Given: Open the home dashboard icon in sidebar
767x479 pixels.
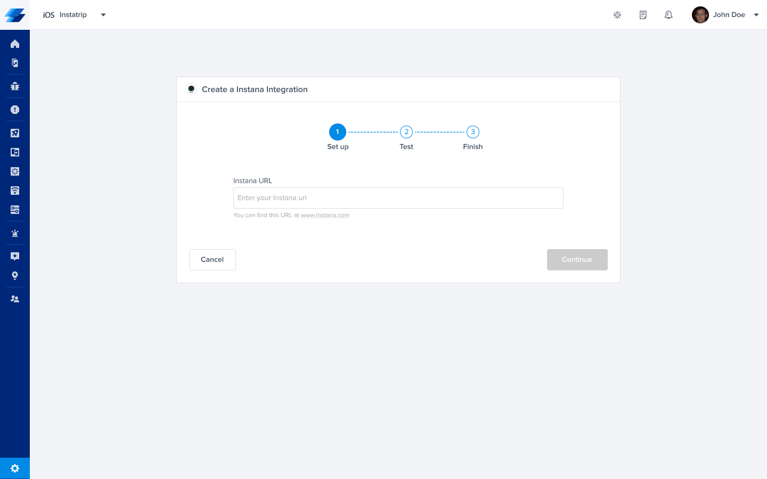Looking at the screenshot, I should click(15, 44).
